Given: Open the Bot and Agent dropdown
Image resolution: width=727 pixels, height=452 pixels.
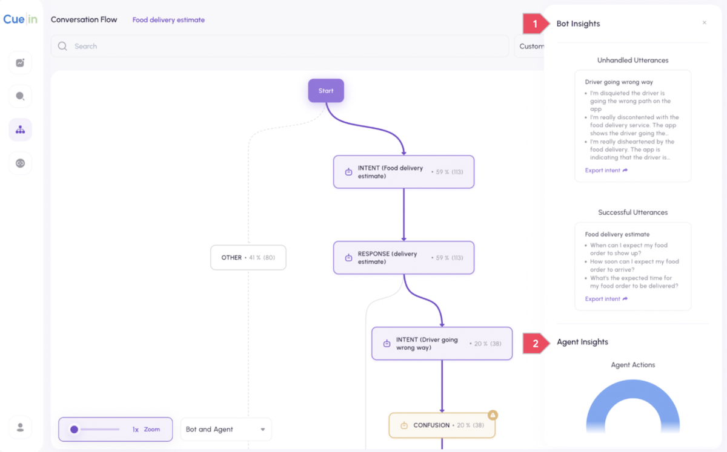Looking at the screenshot, I should click(x=226, y=429).
